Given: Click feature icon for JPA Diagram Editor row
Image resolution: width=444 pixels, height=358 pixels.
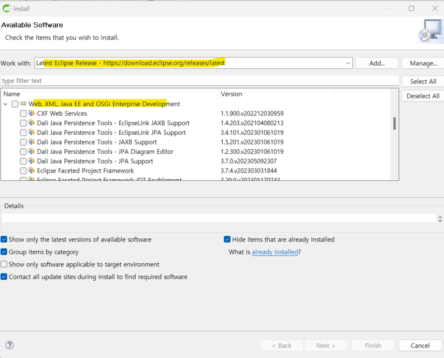Looking at the screenshot, I should click(32, 151).
